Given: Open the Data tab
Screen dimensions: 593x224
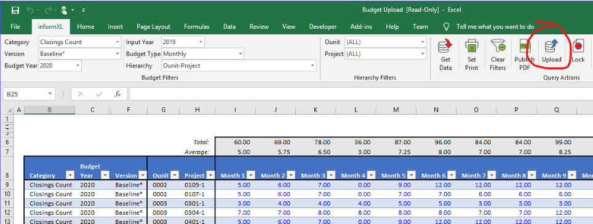Looking at the screenshot, I should [x=229, y=27].
